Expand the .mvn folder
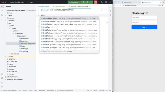Image resolution: width=165 pixels, height=92 pixels. [x=5, y=16]
